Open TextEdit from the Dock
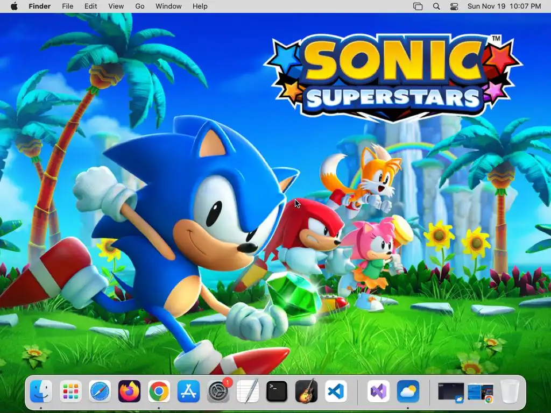The image size is (551, 413). click(248, 391)
